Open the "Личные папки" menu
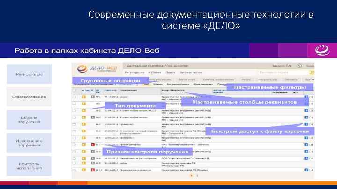 point(191,72)
